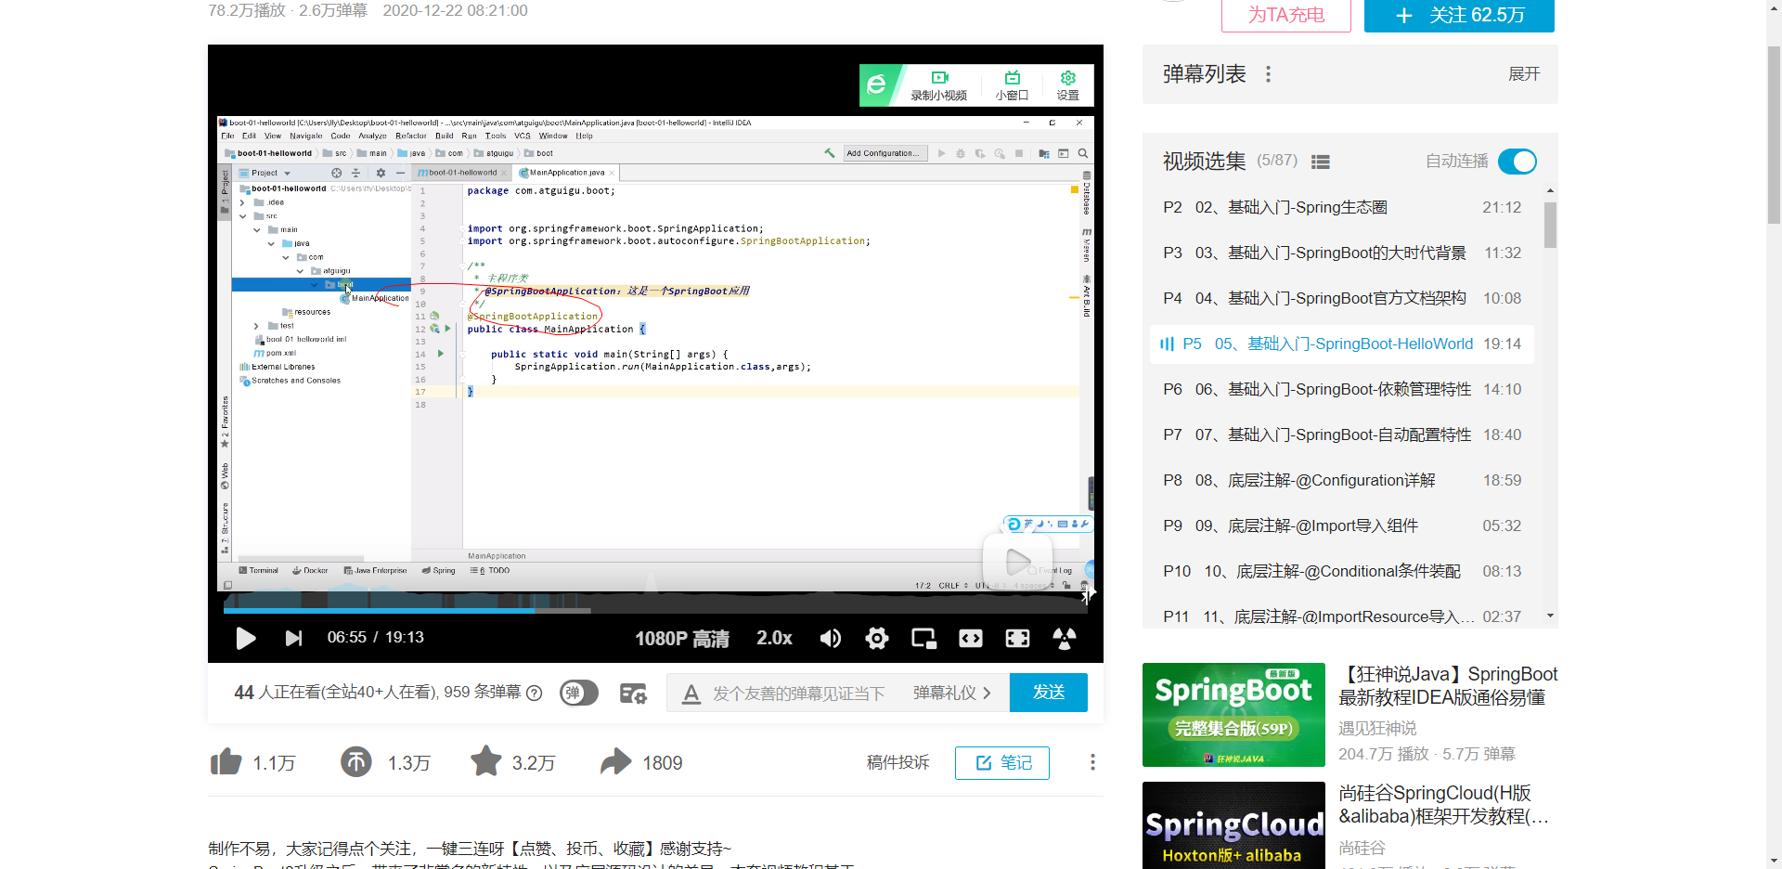Image resolution: width=1782 pixels, height=869 pixels.
Task: Enable picture-in-picture mode
Action: (x=923, y=638)
